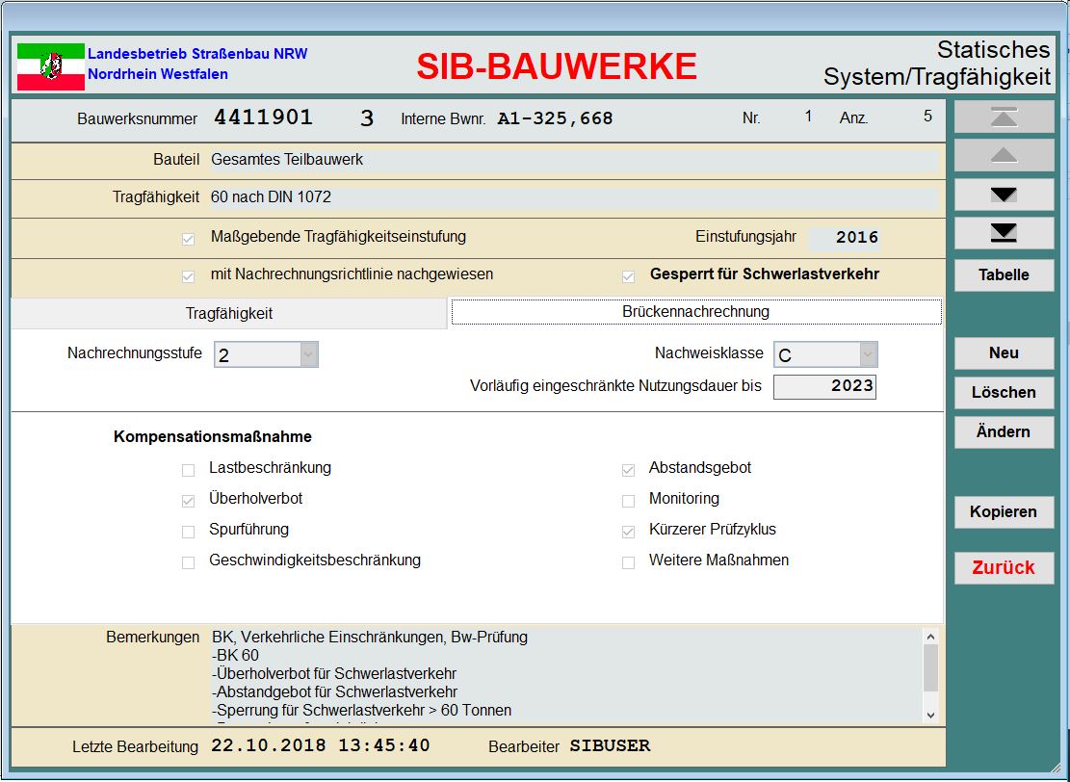Click the Nutzungsdauer bis field showing 2023
The height and width of the screenshot is (782, 1070).
824,386
